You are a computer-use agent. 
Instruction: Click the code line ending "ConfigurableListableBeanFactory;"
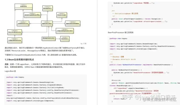(43, 98)
